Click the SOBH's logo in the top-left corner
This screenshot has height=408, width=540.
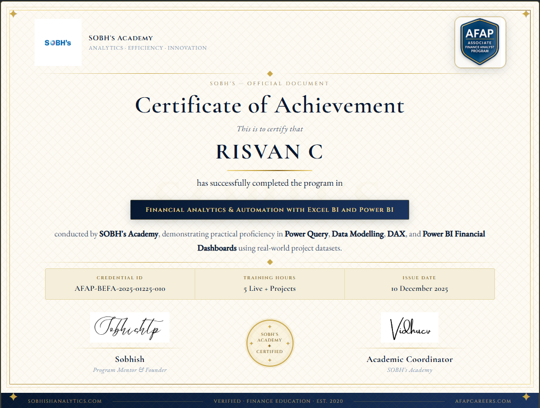(58, 42)
